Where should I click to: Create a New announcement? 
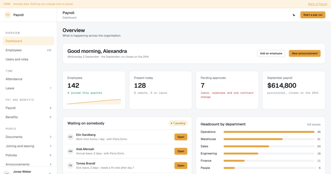(305, 54)
